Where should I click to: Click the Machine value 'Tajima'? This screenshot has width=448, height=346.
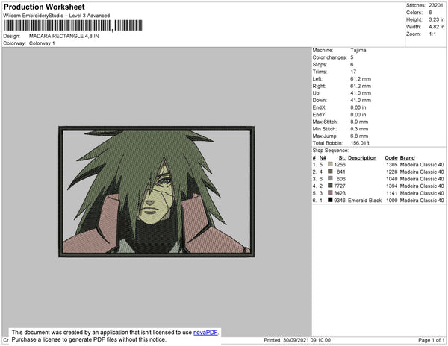pyautogui.click(x=358, y=50)
